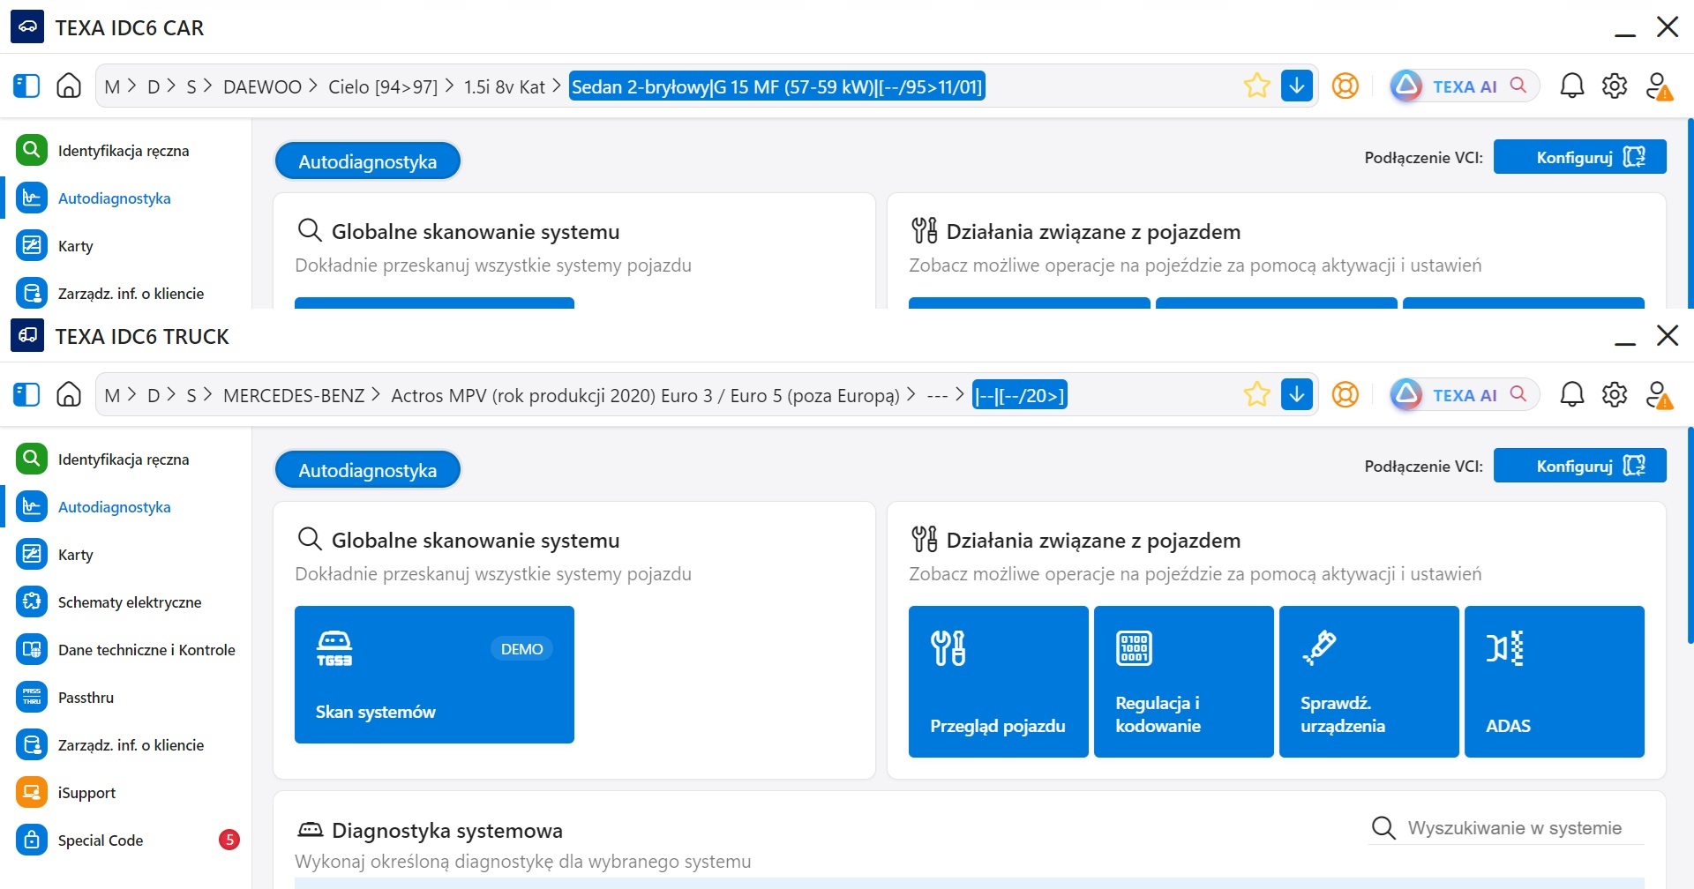Click the Autodiagnostyka pill tab in TRUCK window
Screen dimensions: 1694x889
point(368,470)
